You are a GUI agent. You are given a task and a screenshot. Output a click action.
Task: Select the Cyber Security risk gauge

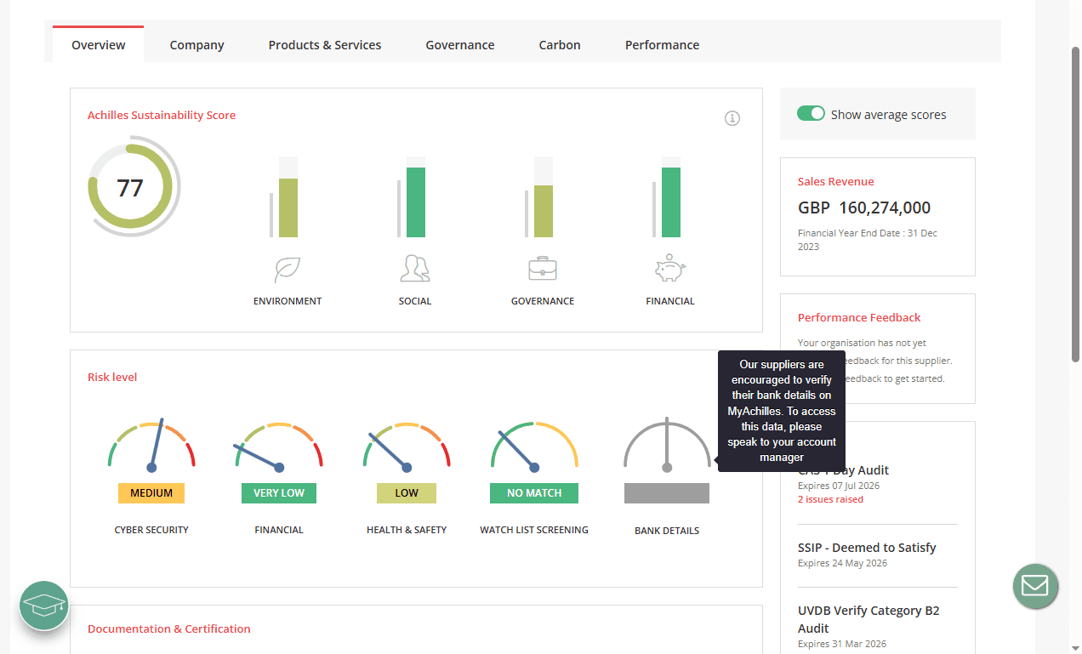[x=151, y=450]
